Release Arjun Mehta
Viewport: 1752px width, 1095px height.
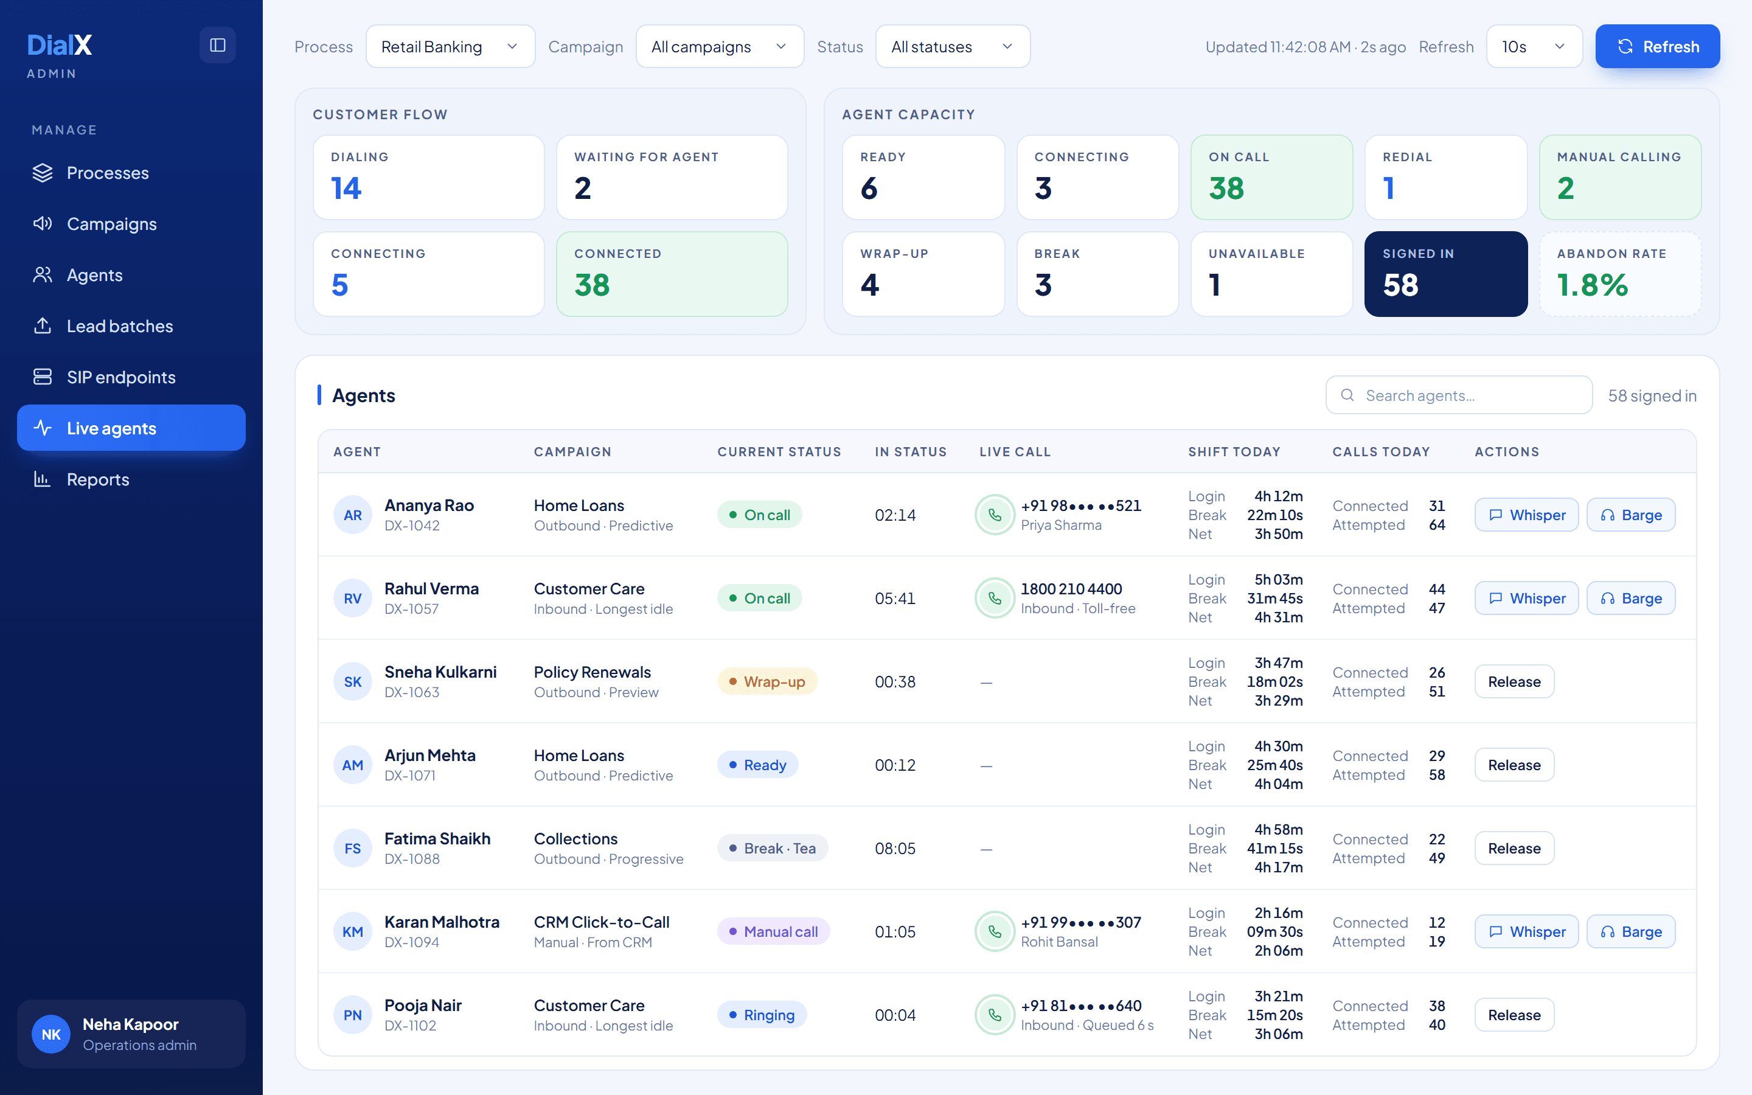[x=1514, y=765]
